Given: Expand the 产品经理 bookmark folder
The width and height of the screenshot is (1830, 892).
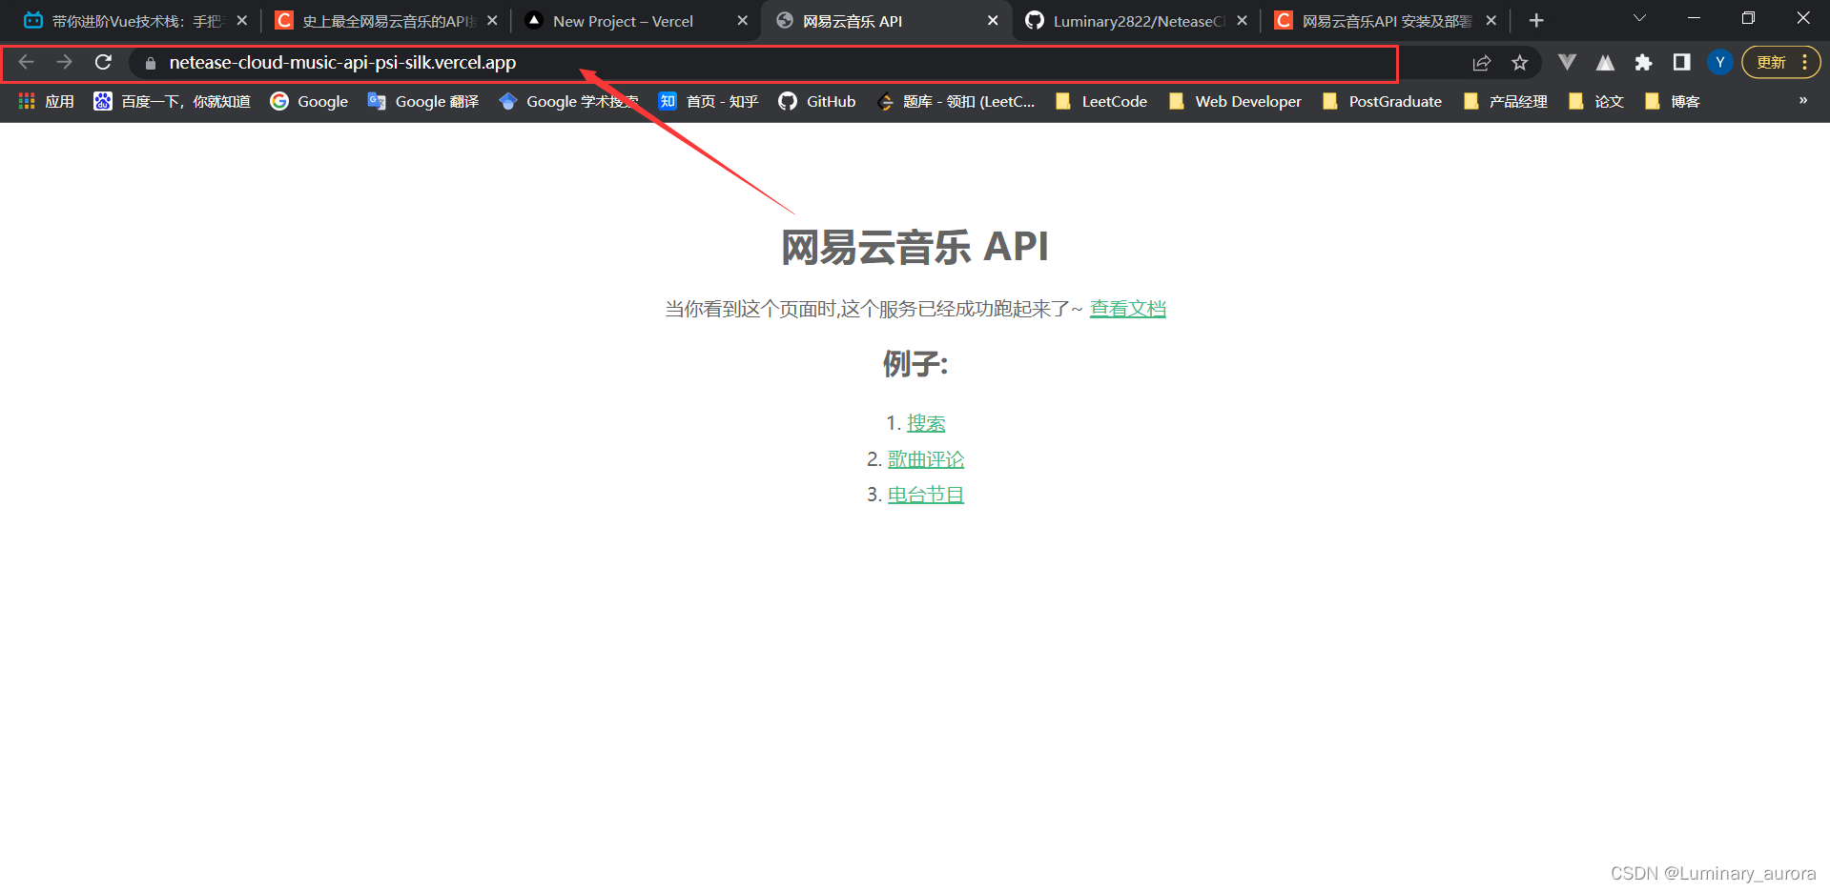Looking at the screenshot, I should point(1505,101).
